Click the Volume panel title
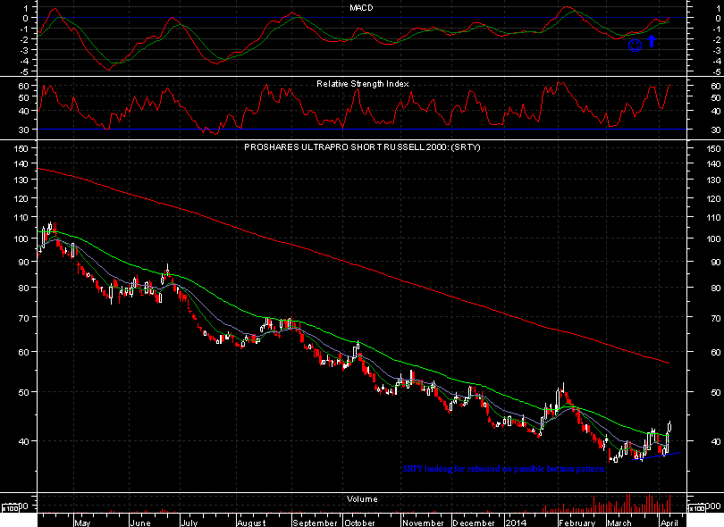 point(362,498)
